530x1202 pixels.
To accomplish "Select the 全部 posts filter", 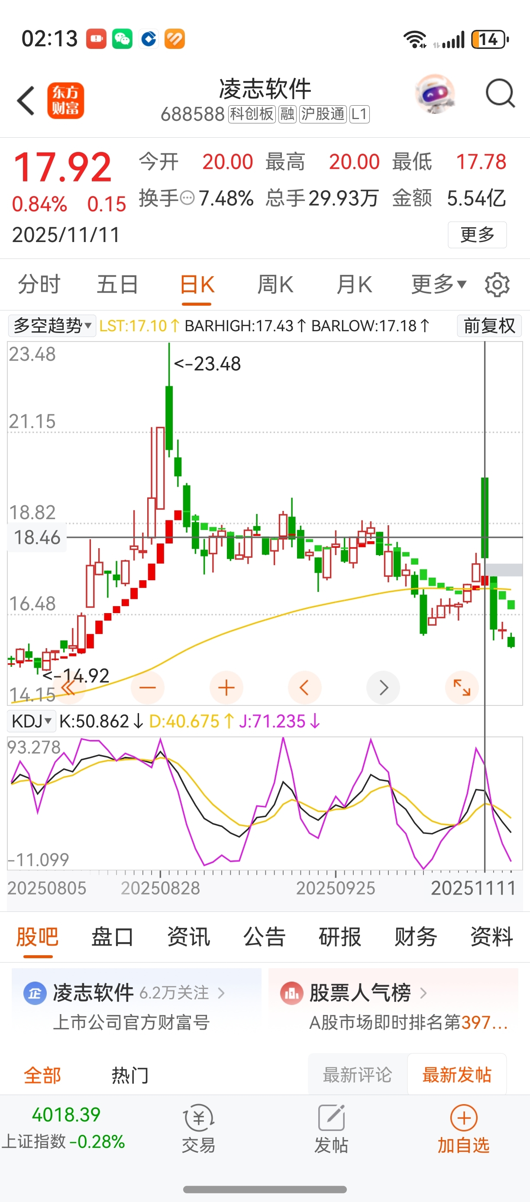I will point(42,1075).
